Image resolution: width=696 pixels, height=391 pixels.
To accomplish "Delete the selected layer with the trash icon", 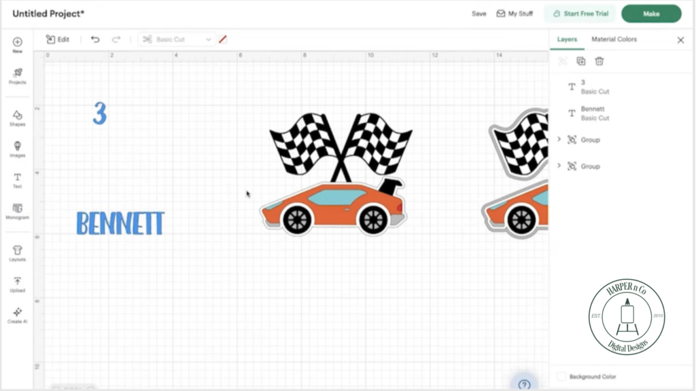I will tap(599, 61).
